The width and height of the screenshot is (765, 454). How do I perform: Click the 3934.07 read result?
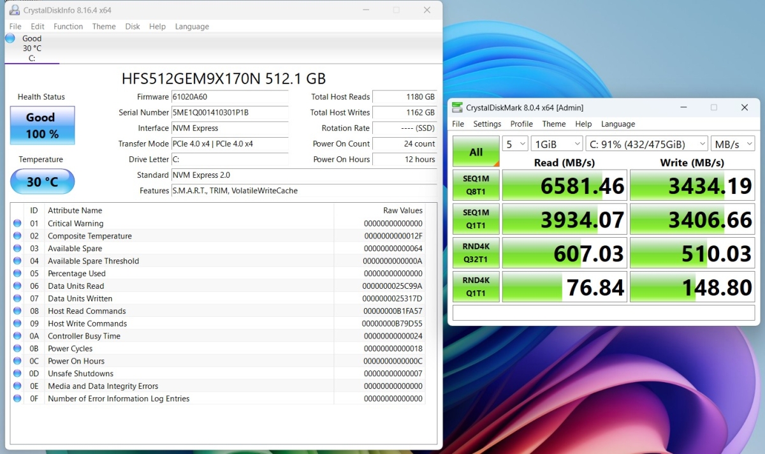pyautogui.click(x=565, y=219)
